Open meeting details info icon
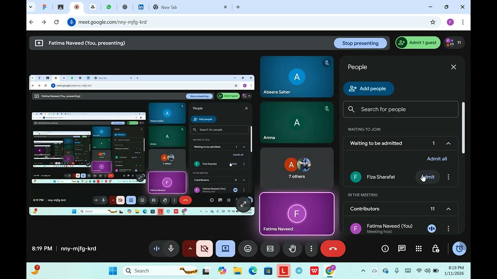The width and height of the screenshot is (497, 279). [x=385, y=249]
